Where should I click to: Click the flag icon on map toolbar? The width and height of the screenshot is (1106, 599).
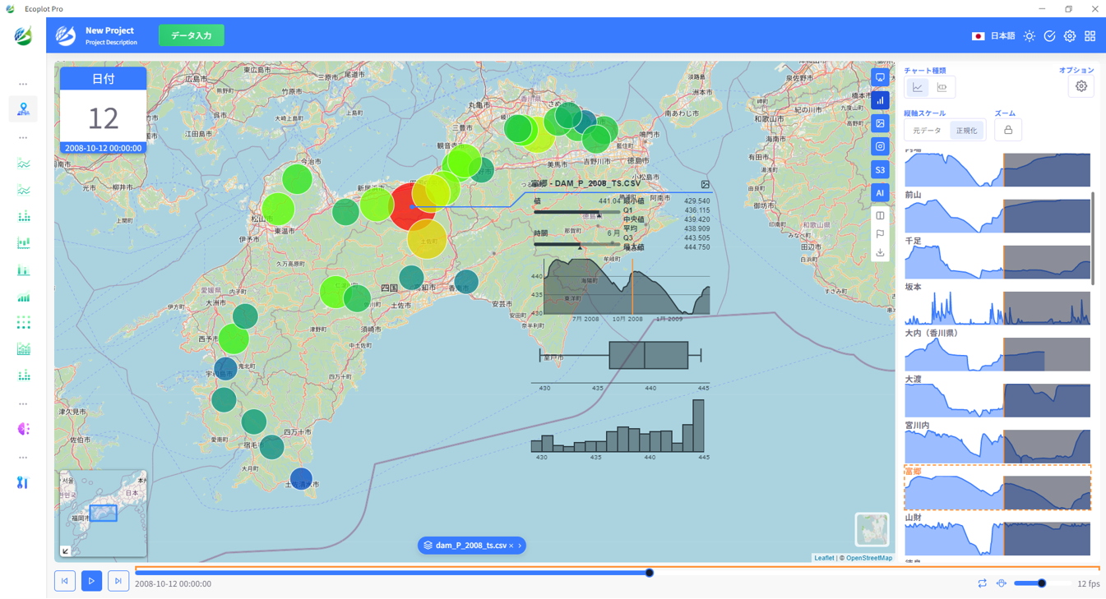click(880, 234)
